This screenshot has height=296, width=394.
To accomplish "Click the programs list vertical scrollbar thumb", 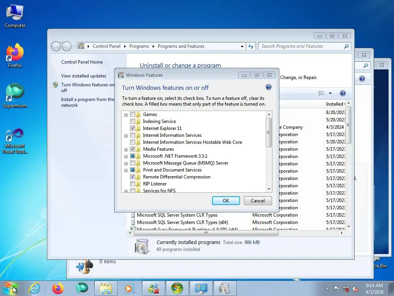I will point(348,125).
